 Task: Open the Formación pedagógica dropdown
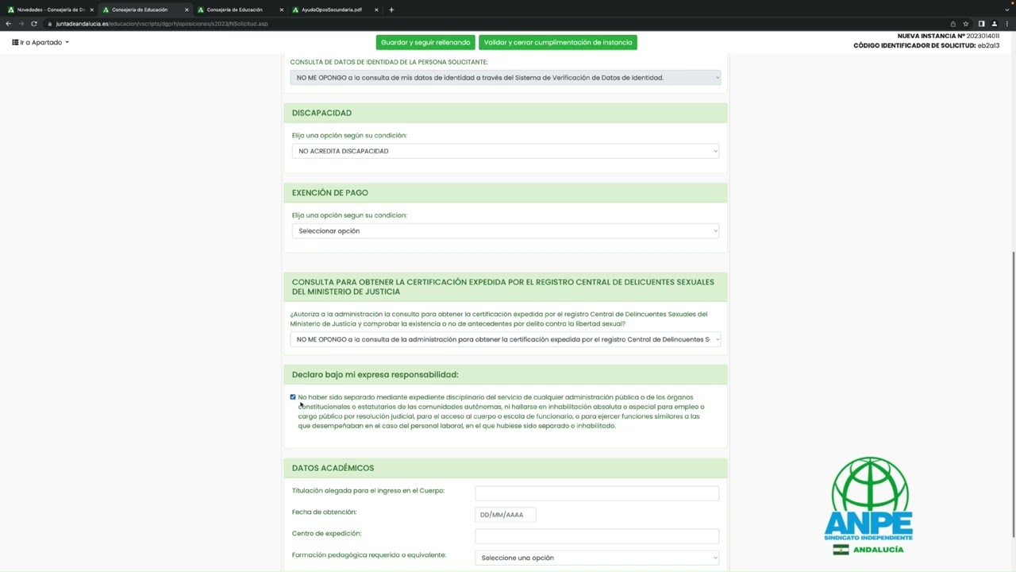(x=597, y=558)
